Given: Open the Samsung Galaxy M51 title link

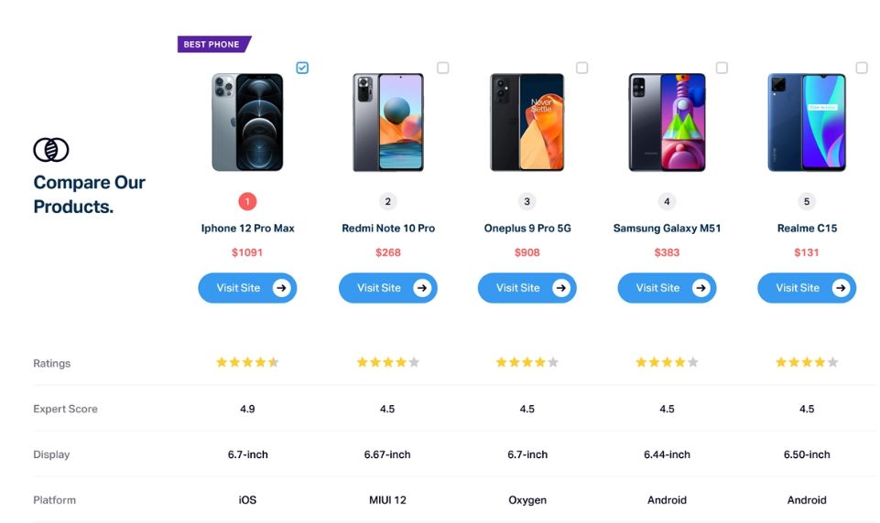Looking at the screenshot, I should click(667, 229).
